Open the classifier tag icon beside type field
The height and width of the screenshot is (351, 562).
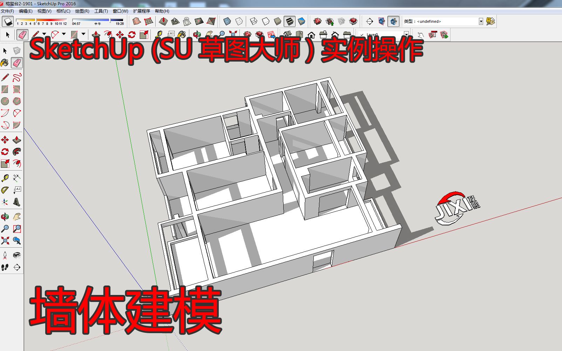coord(490,21)
